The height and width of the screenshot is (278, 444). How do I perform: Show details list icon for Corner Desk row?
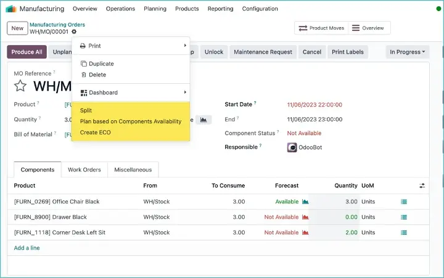tap(404, 233)
